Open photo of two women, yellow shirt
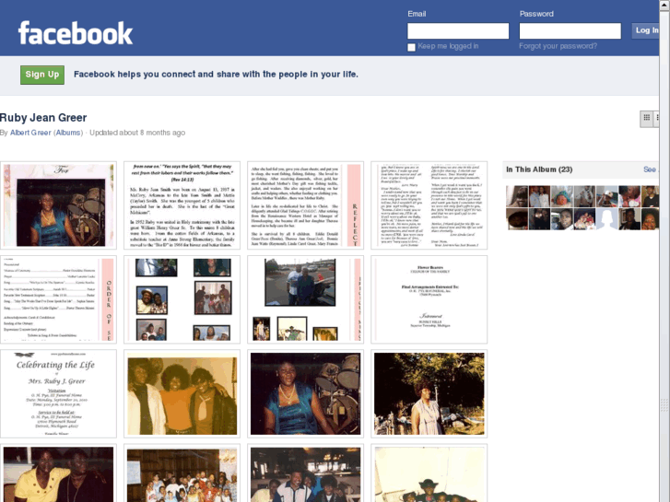Screen dimensions: 670x502 [x=59, y=473]
